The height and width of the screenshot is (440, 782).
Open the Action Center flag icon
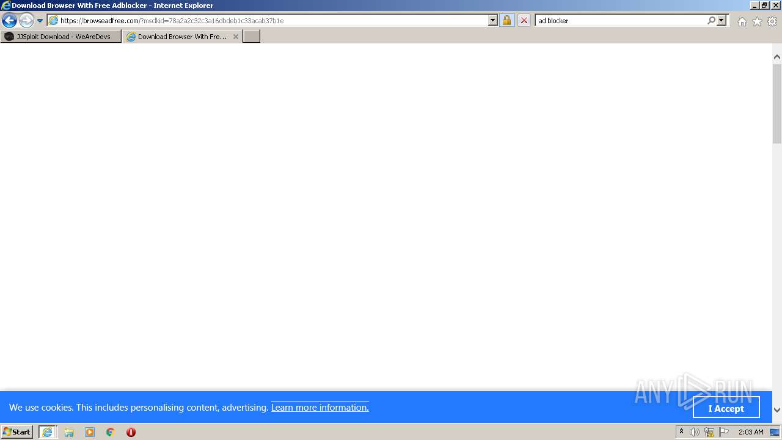[x=724, y=432]
